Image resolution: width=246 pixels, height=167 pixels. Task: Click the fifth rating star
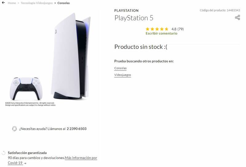166,29
